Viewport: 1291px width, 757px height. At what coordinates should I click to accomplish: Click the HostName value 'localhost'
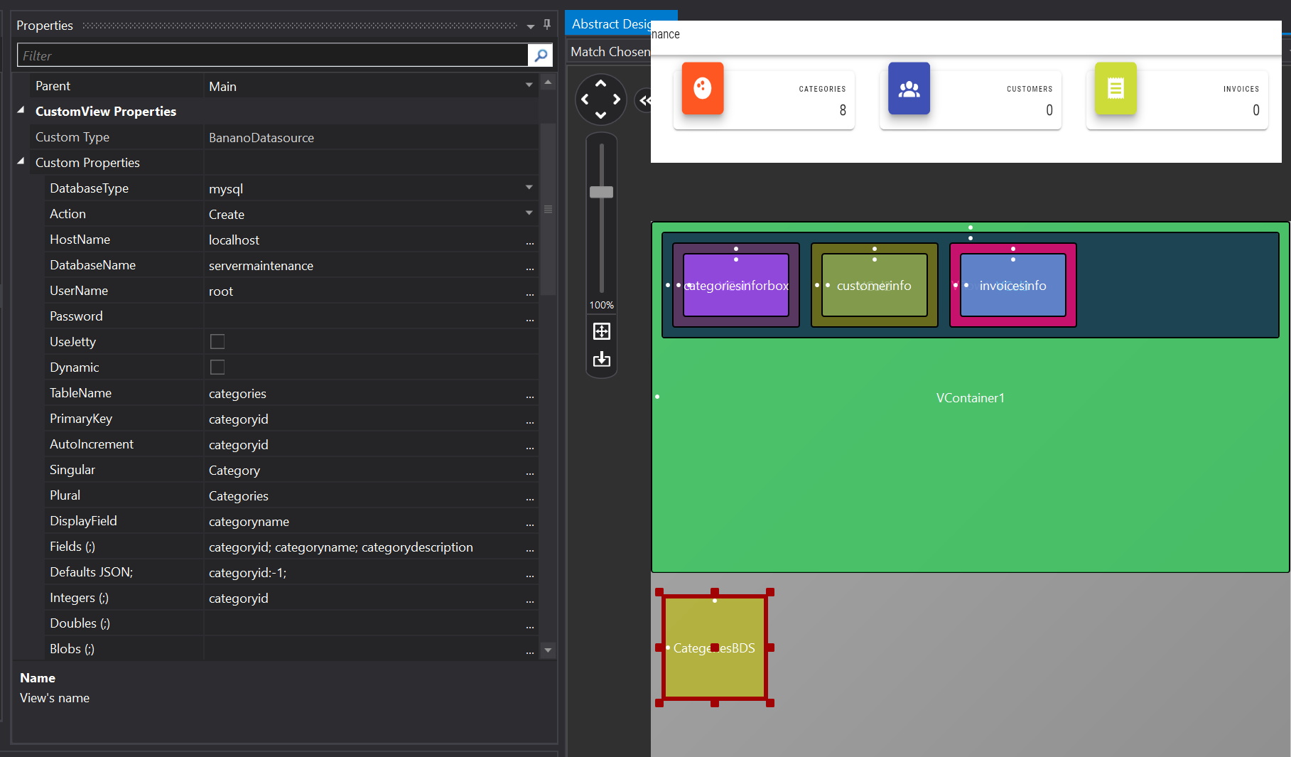click(x=234, y=240)
